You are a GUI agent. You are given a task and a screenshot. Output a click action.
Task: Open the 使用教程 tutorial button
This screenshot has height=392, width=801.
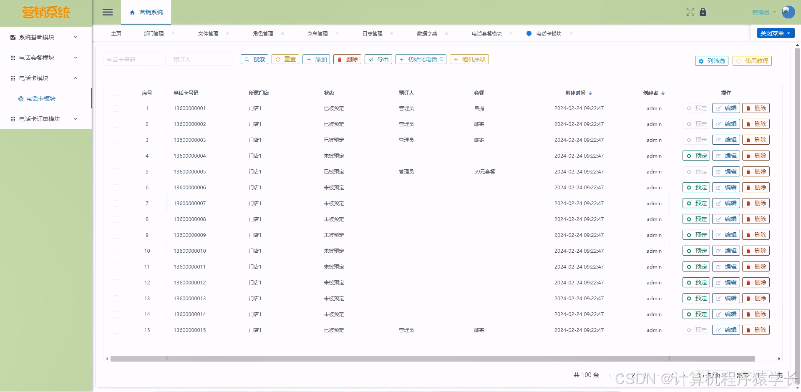[752, 61]
